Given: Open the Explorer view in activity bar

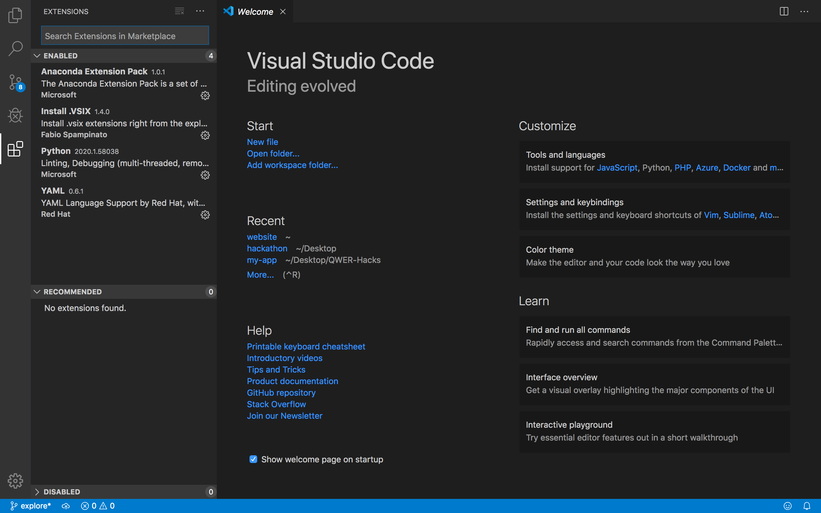Looking at the screenshot, I should tap(15, 15).
